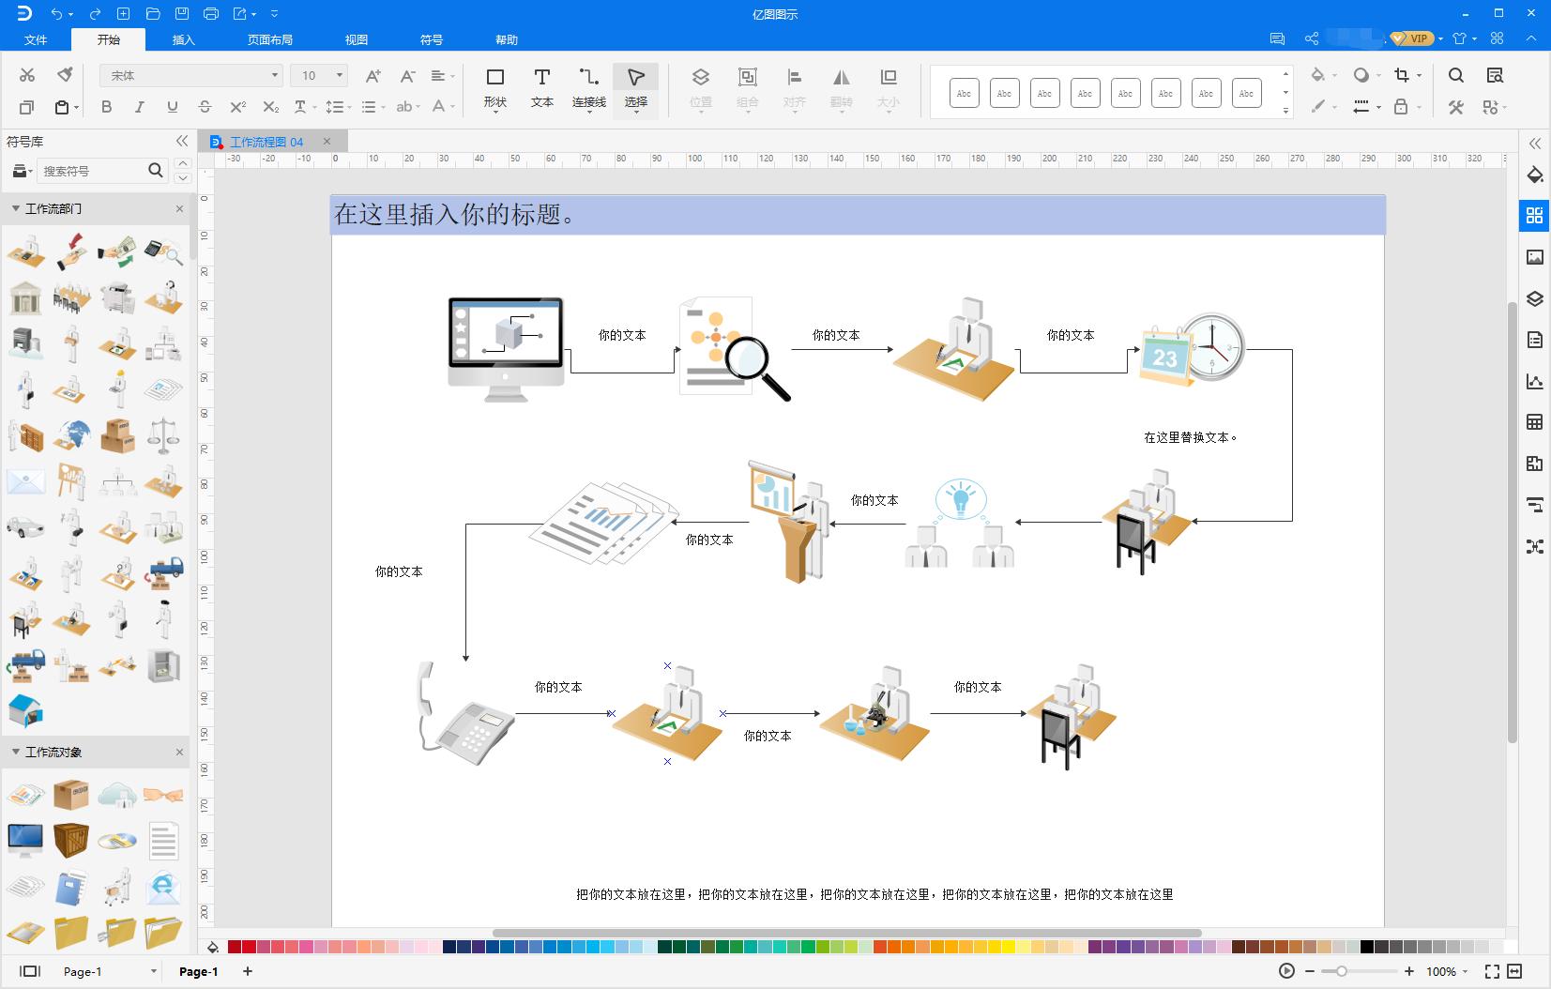The height and width of the screenshot is (989, 1551).
Task: Click the format painter brush icon
Action: click(x=65, y=75)
